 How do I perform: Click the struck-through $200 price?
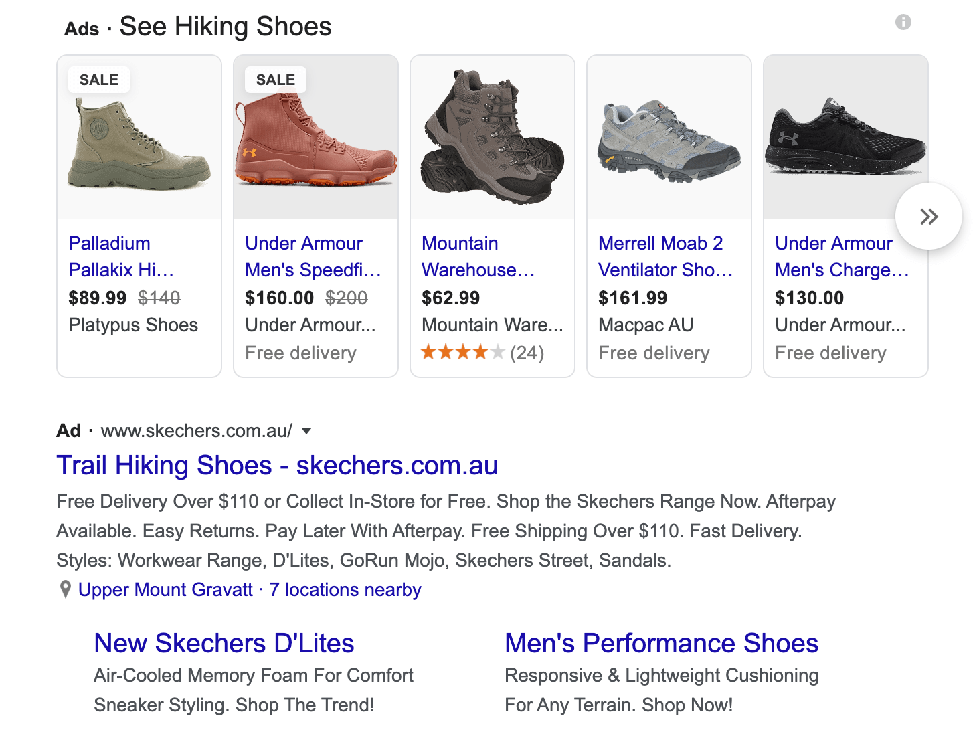pyautogui.click(x=347, y=298)
